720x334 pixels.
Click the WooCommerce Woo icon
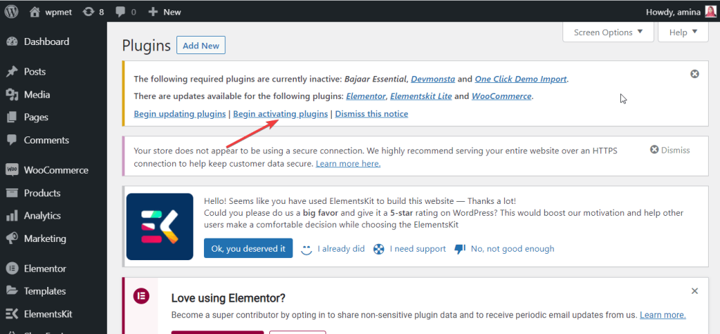(12, 170)
